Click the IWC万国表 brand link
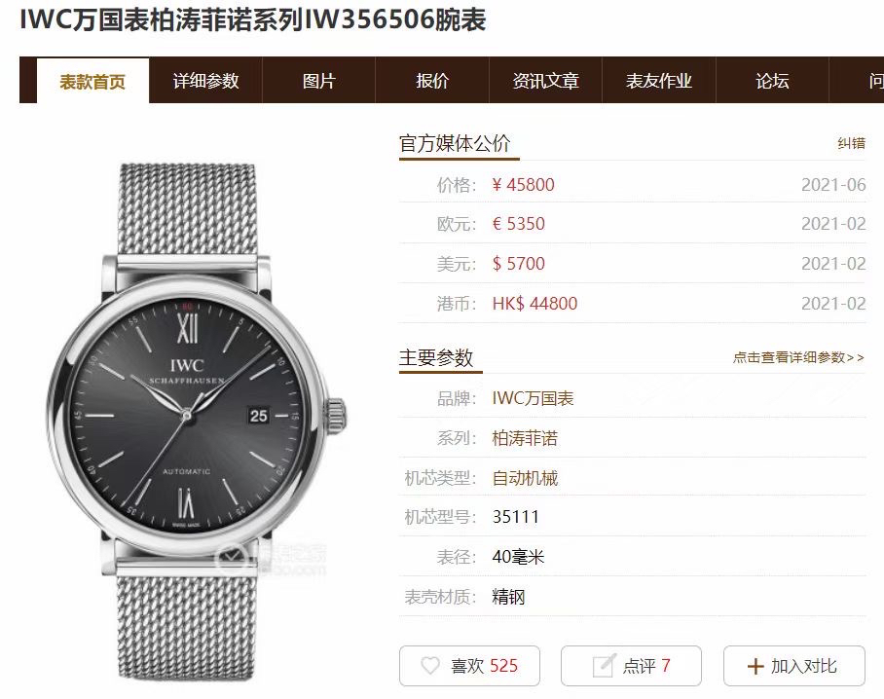 pos(533,398)
